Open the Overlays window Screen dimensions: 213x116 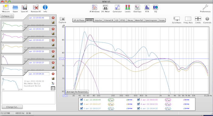pyautogui.click(x=137, y=7)
